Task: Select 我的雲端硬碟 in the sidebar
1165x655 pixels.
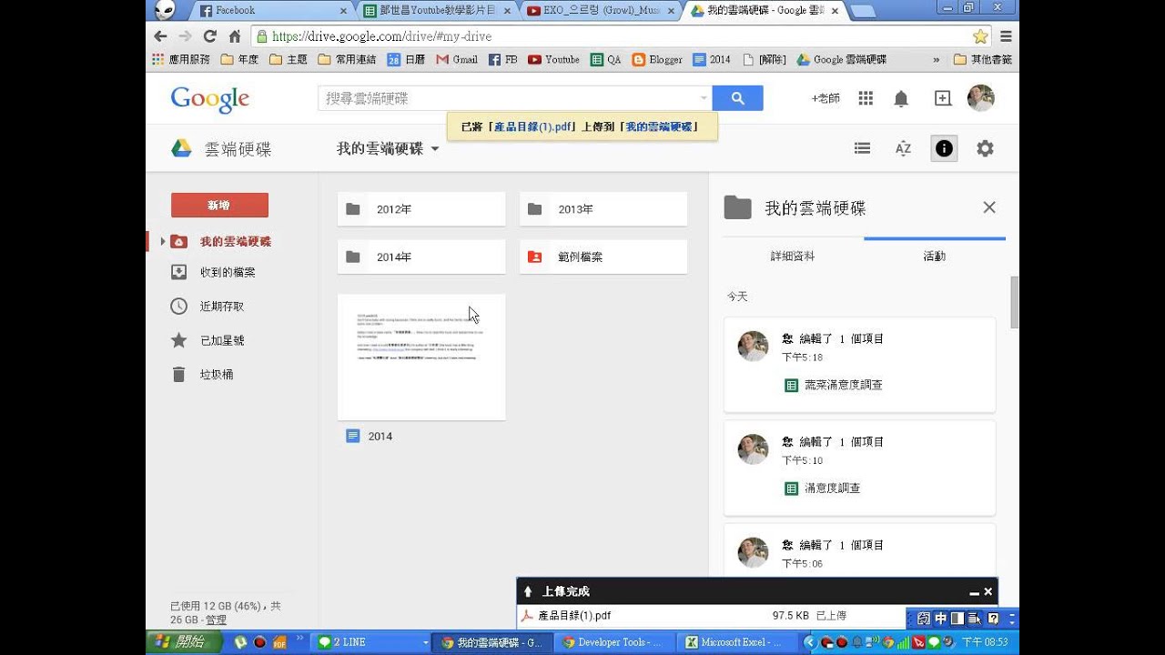Action: coord(235,242)
